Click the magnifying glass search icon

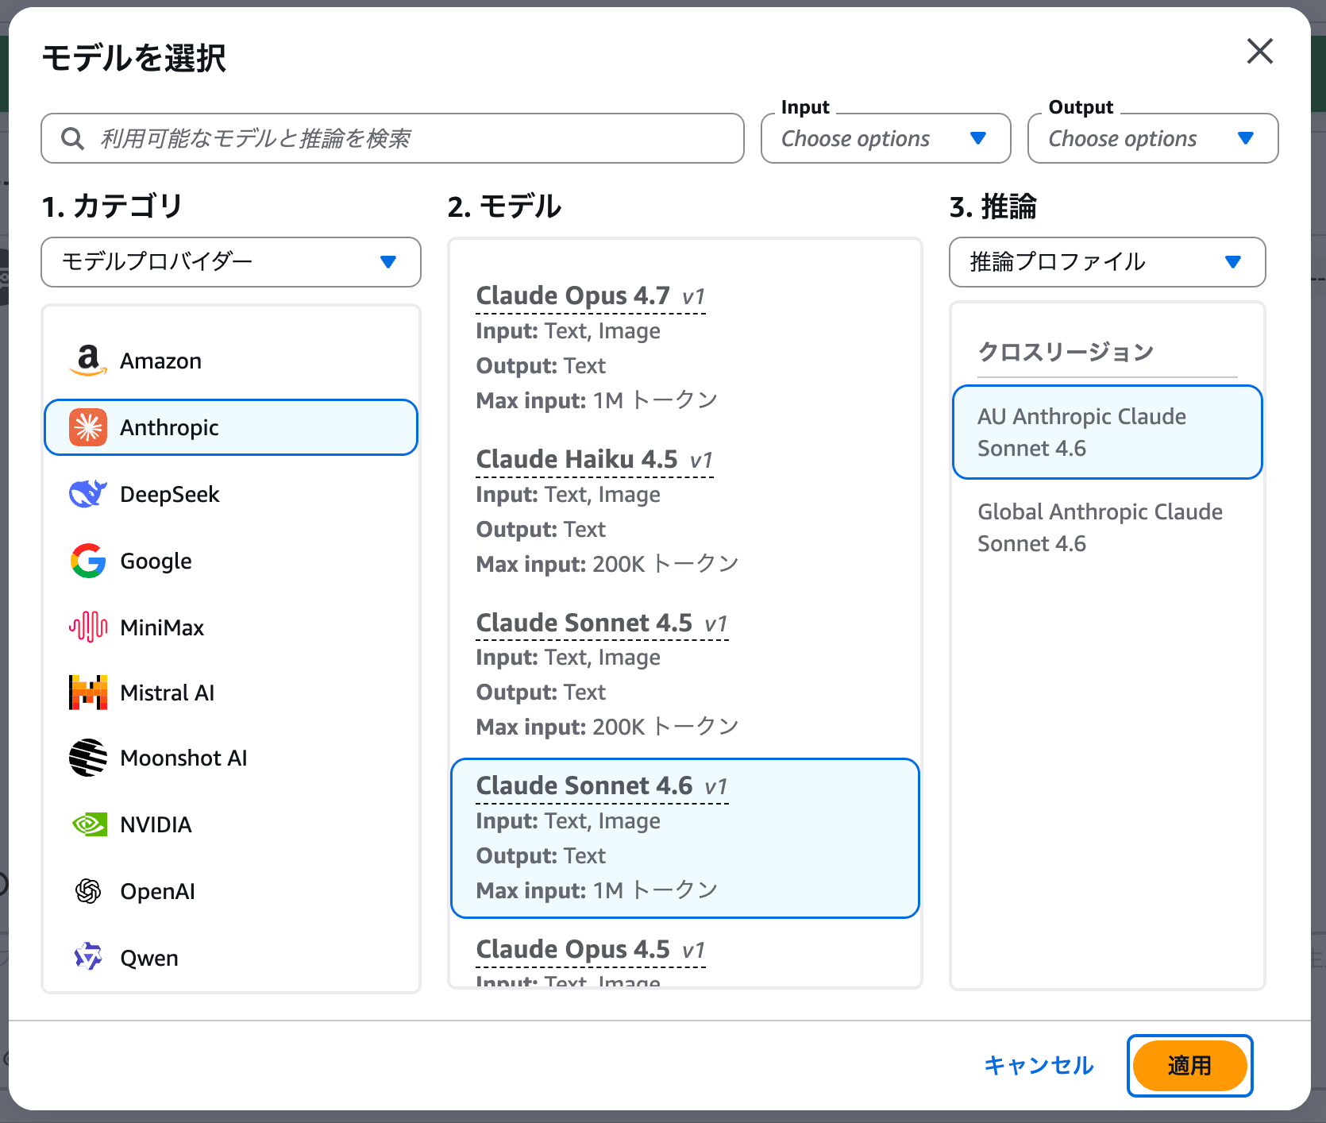tap(73, 139)
